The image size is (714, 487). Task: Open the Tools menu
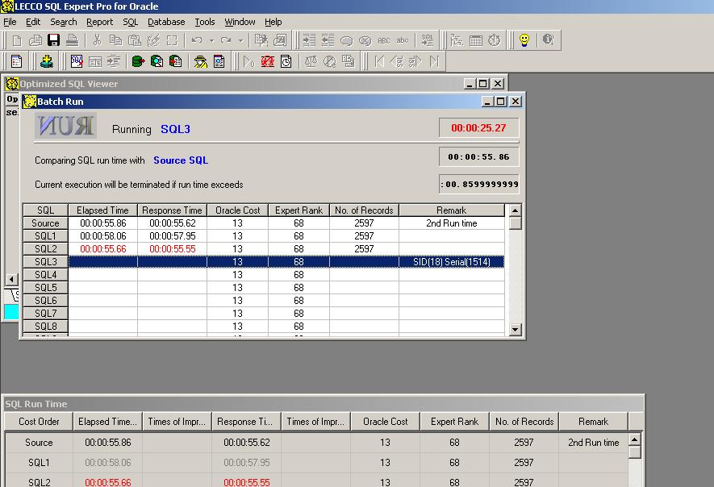[x=205, y=22]
